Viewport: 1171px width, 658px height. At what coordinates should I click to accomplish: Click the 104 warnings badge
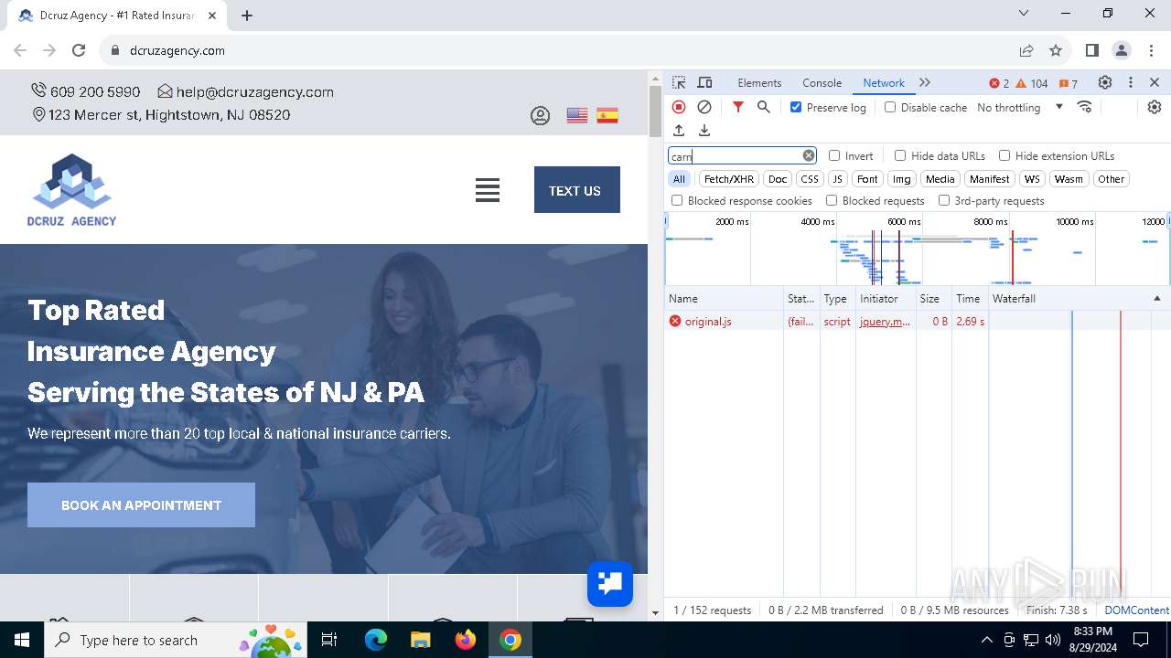click(1032, 83)
